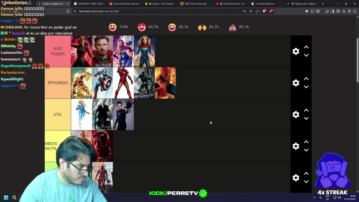Select the Iron Man image in EPICARDO
This screenshot has width=359, height=202.
coord(123,83)
